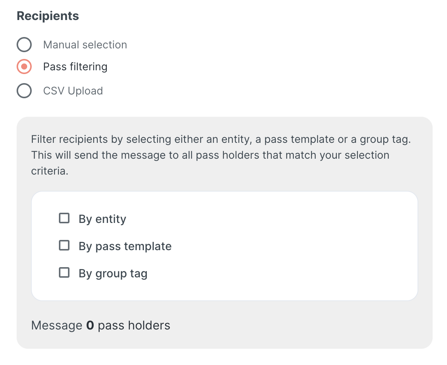The height and width of the screenshot is (365, 447).
Task: Tick the By entity checkbox
Action: pos(65,218)
